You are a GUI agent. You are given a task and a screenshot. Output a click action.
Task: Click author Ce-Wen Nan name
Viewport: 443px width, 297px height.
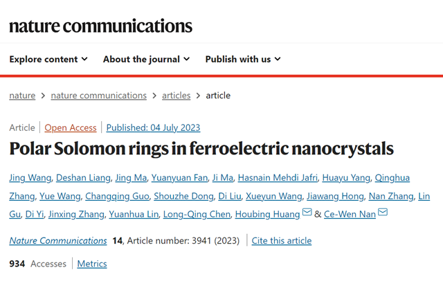(350, 214)
